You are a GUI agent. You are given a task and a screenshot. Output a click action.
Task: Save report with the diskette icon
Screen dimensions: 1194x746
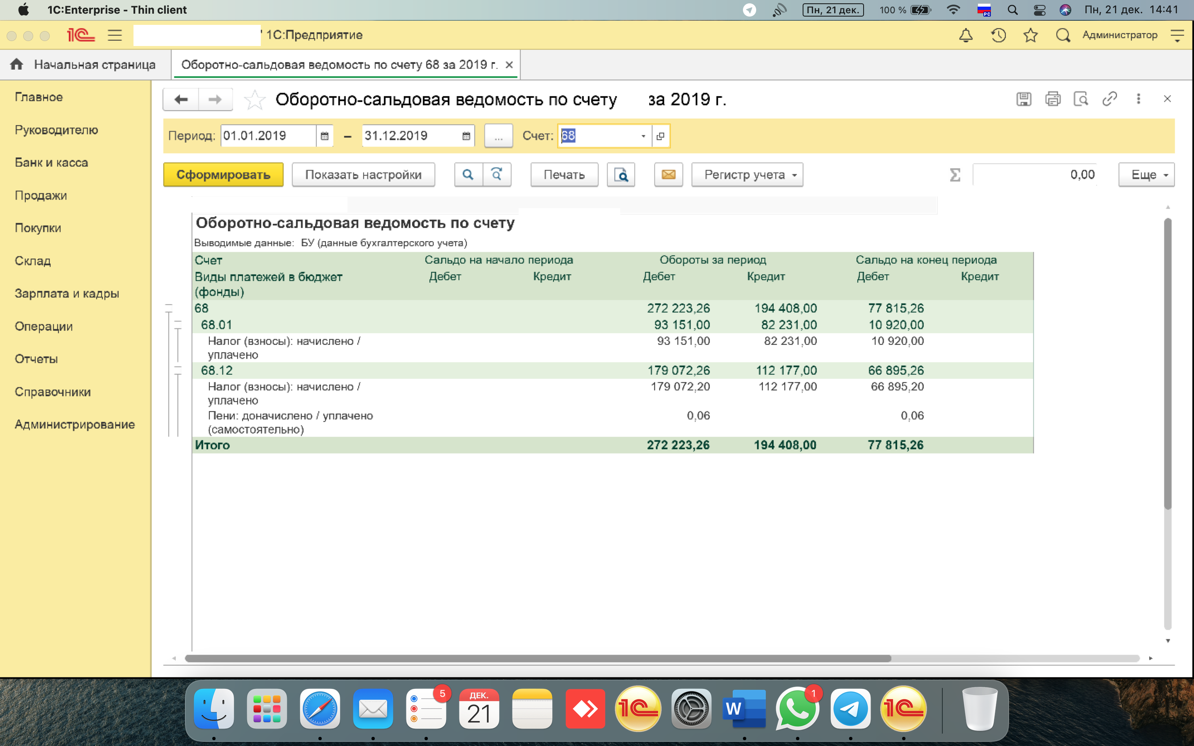click(1024, 99)
